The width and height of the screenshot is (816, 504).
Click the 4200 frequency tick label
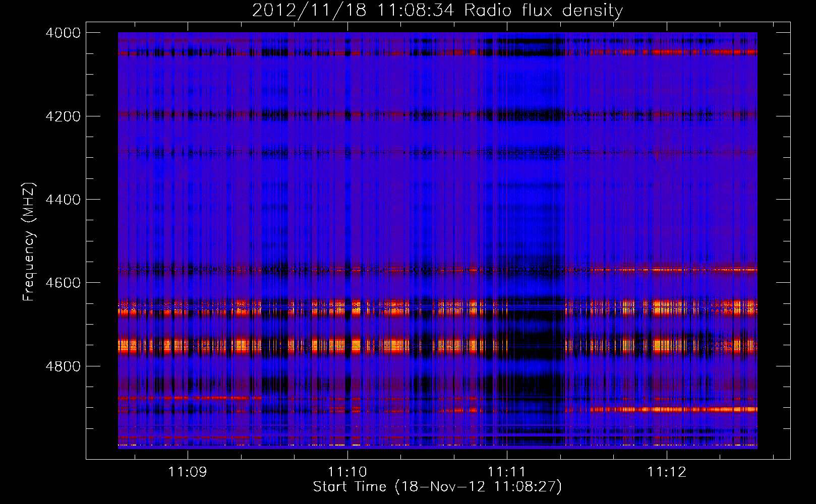click(63, 116)
